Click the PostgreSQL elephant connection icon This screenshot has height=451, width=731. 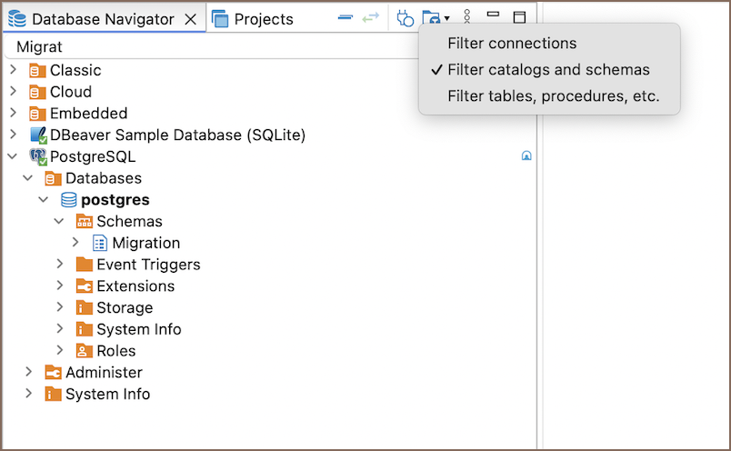[37, 157]
